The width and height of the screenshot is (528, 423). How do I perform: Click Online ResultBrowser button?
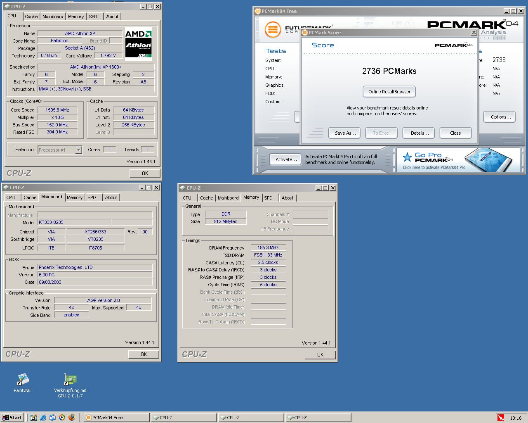point(389,92)
